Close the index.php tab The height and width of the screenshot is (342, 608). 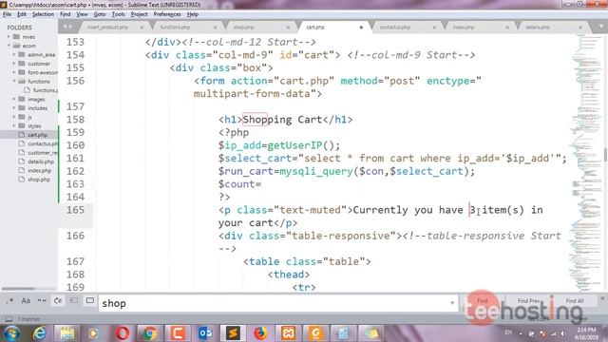(x=507, y=28)
